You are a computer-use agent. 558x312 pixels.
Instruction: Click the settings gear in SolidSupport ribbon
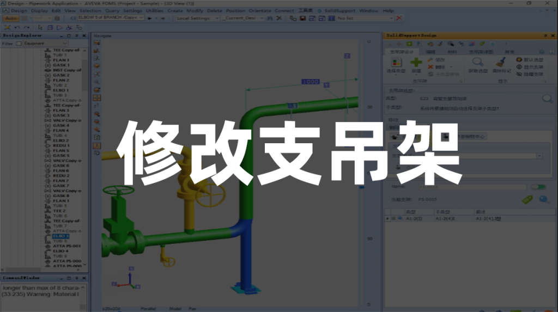click(542, 52)
